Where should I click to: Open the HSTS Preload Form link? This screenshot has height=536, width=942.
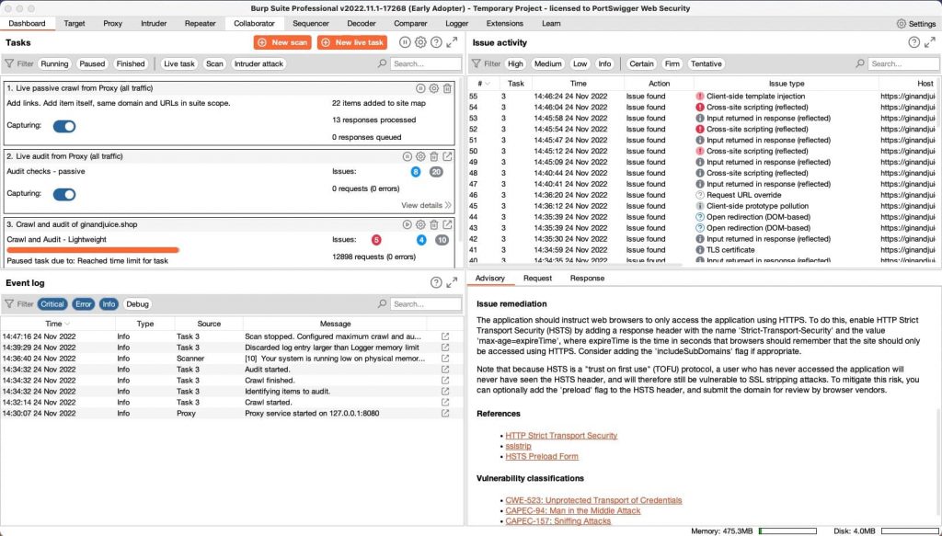point(542,455)
